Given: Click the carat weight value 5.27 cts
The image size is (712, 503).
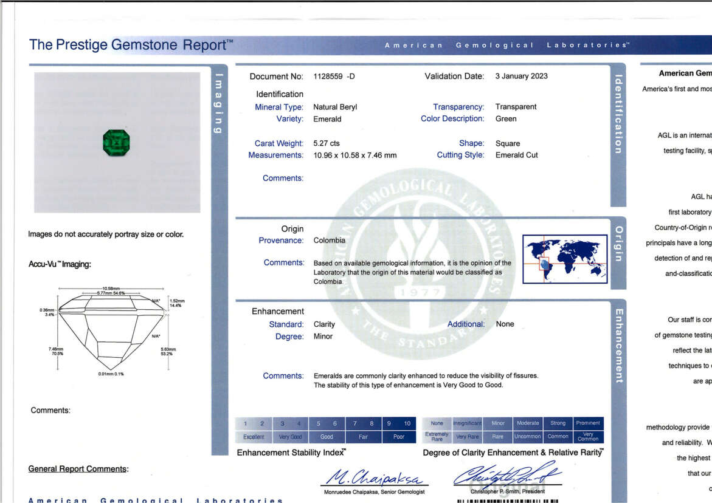Looking at the screenshot, I should [327, 143].
